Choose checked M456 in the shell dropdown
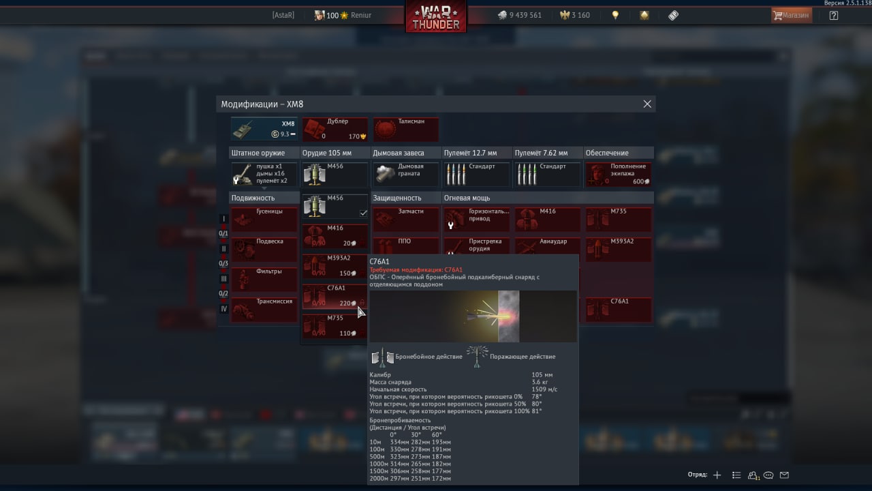The image size is (872, 491). coord(334,207)
